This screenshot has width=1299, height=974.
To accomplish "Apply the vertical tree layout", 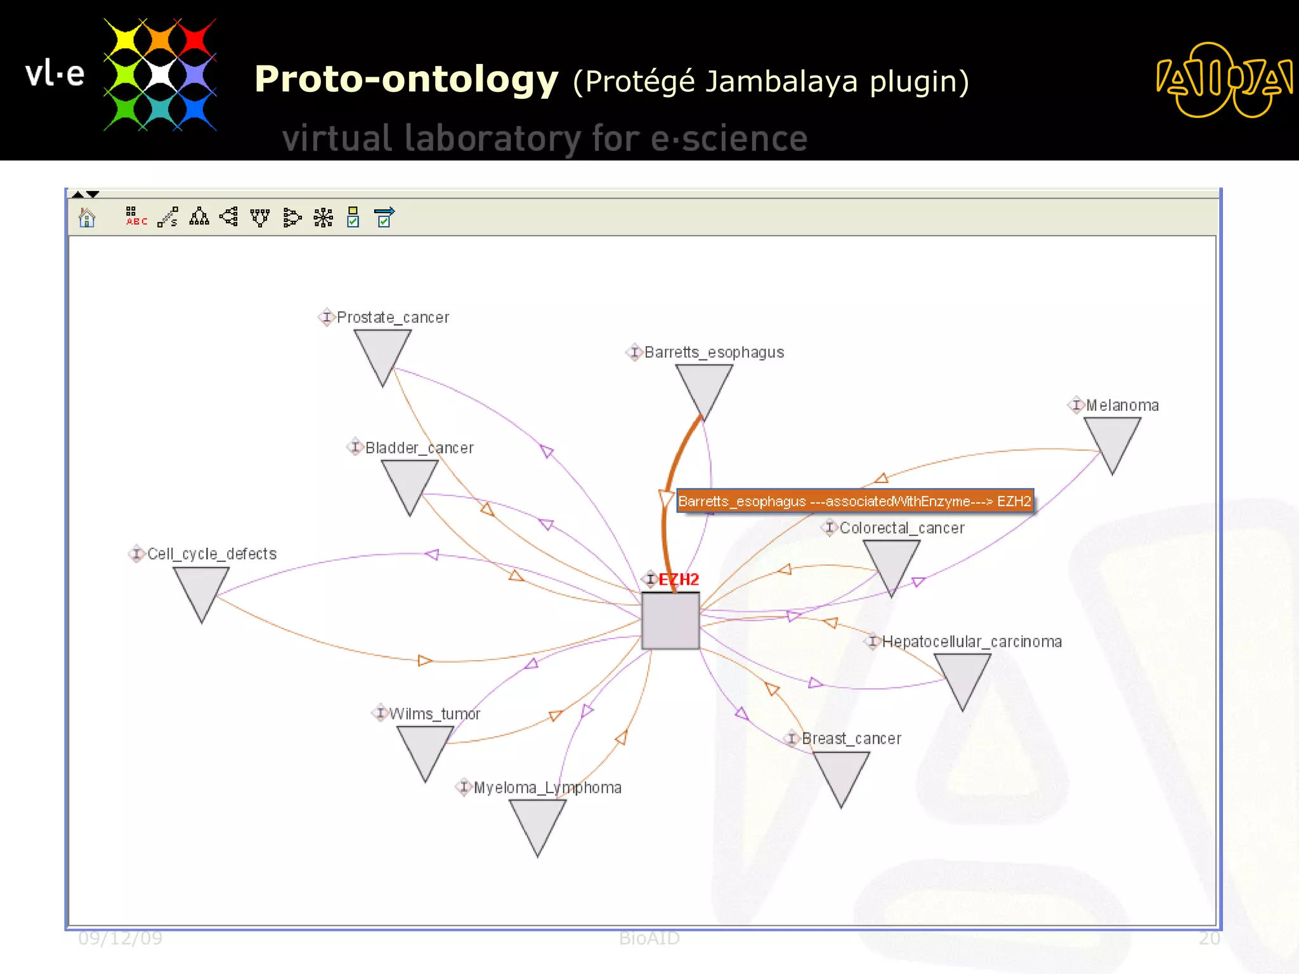I will click(199, 217).
